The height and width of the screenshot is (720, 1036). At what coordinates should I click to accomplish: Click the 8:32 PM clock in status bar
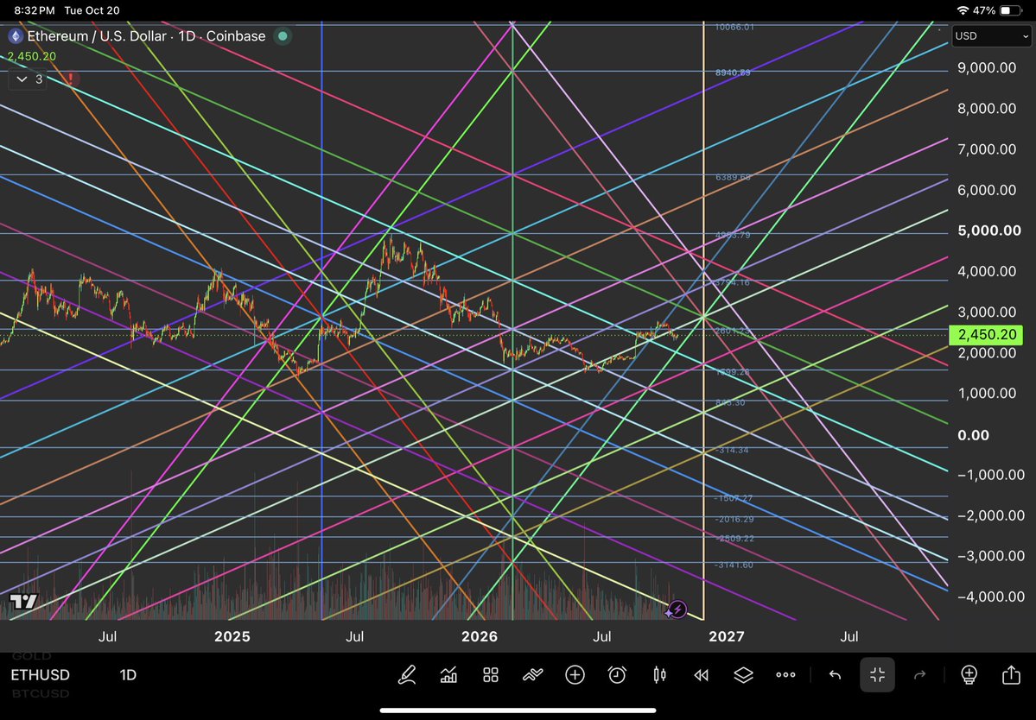tap(35, 10)
